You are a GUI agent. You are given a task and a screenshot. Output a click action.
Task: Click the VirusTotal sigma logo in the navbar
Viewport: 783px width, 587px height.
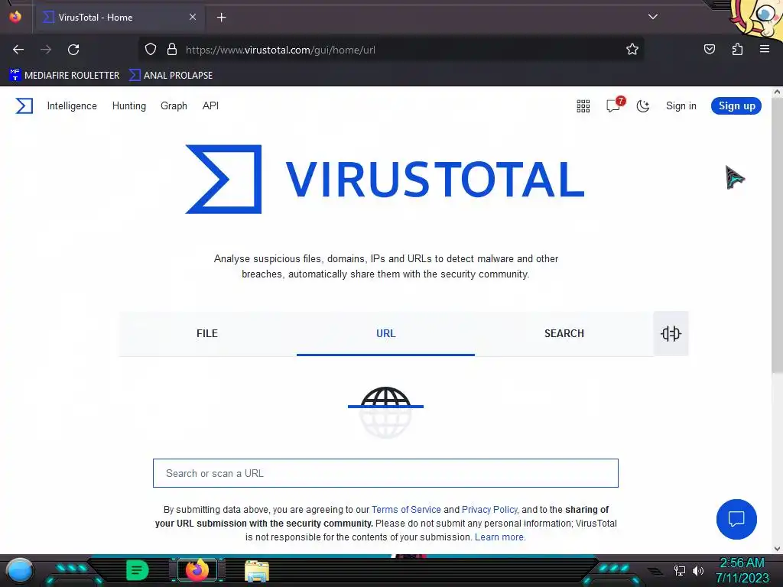24,105
